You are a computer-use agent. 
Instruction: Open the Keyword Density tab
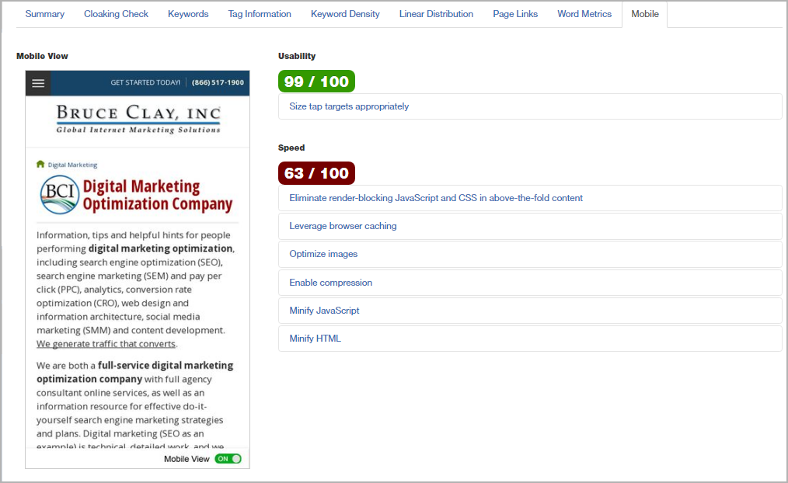[345, 14]
